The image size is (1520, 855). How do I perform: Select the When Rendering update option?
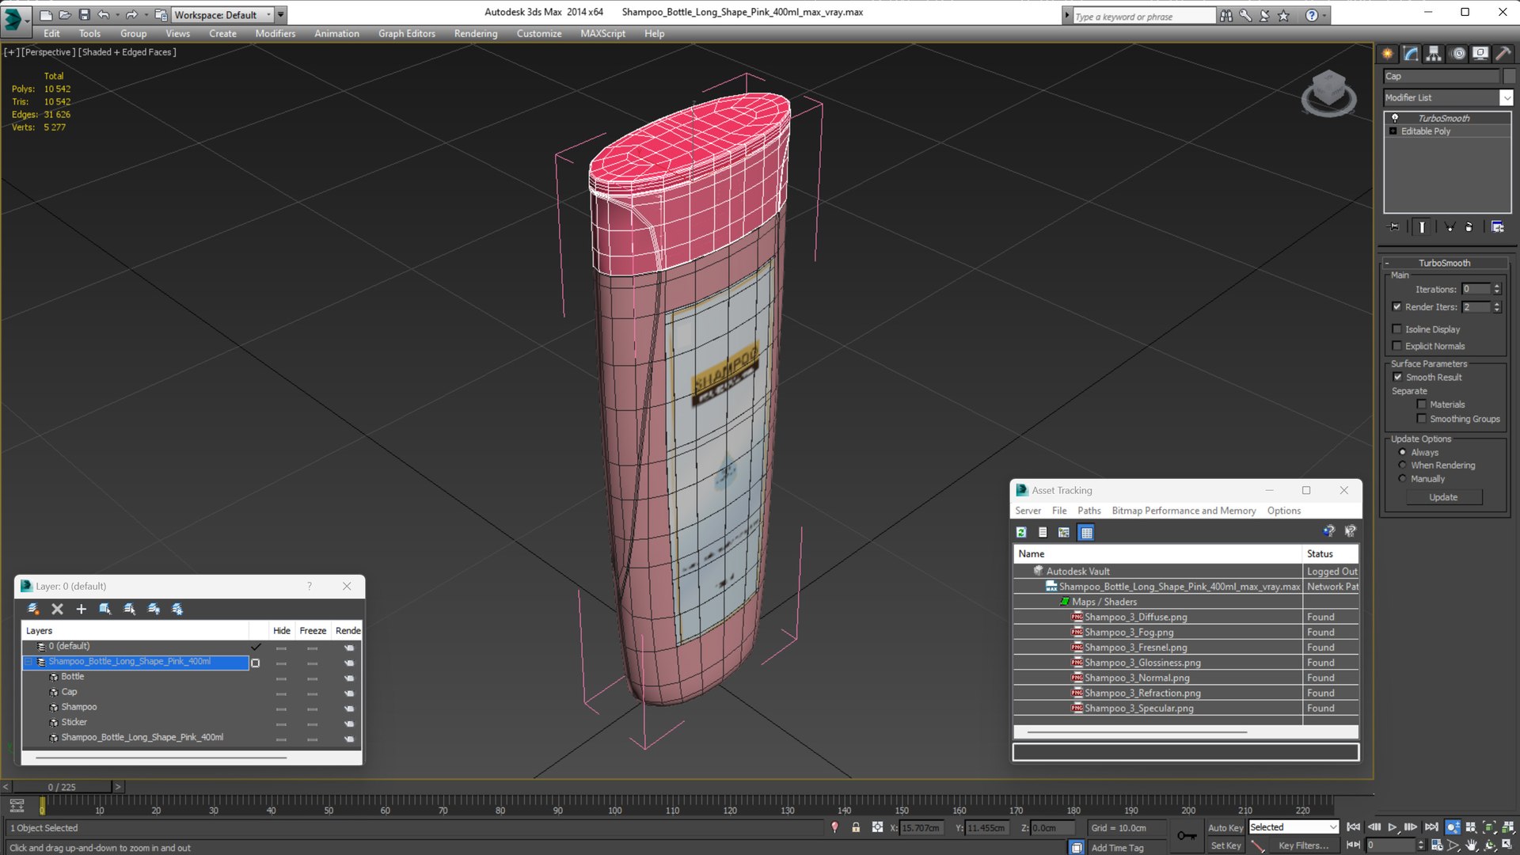click(1403, 465)
